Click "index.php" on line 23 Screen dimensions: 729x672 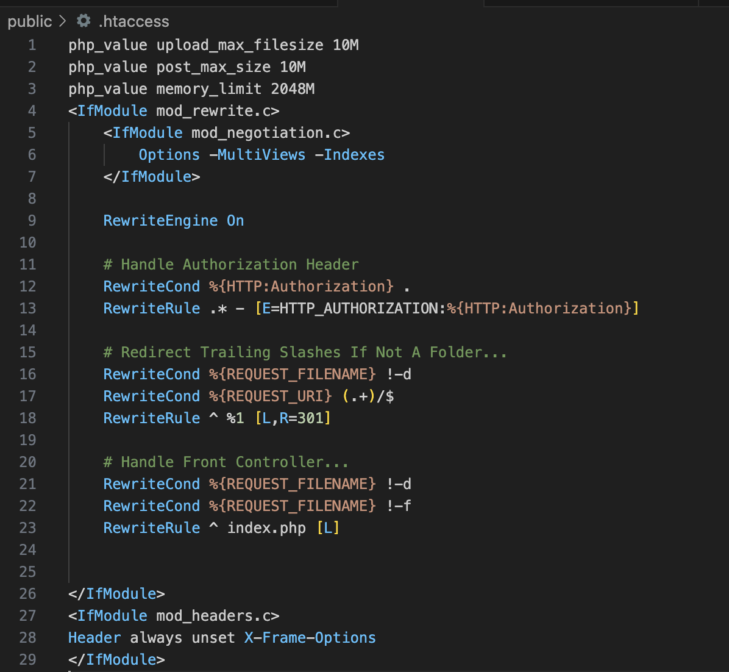(266, 527)
